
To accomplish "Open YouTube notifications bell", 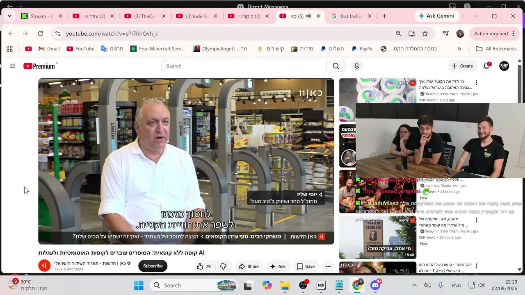I will 486,66.
